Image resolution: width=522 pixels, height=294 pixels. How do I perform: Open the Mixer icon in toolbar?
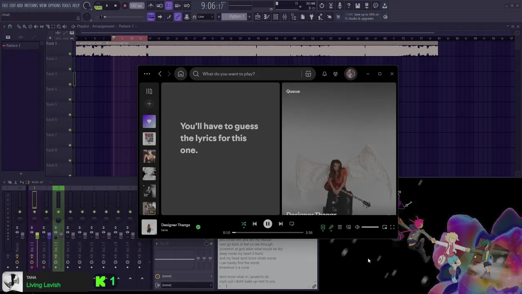tap(285, 17)
